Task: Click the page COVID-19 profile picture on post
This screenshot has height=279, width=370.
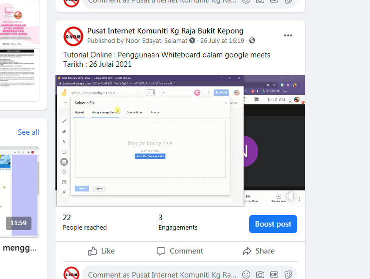Action: 73,36
